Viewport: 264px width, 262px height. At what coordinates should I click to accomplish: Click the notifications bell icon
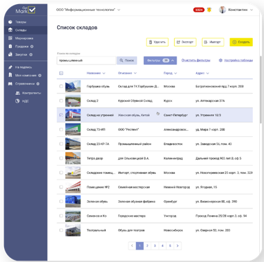coord(209,10)
